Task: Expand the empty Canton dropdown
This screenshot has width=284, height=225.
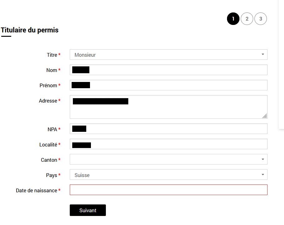Action: [x=168, y=159]
